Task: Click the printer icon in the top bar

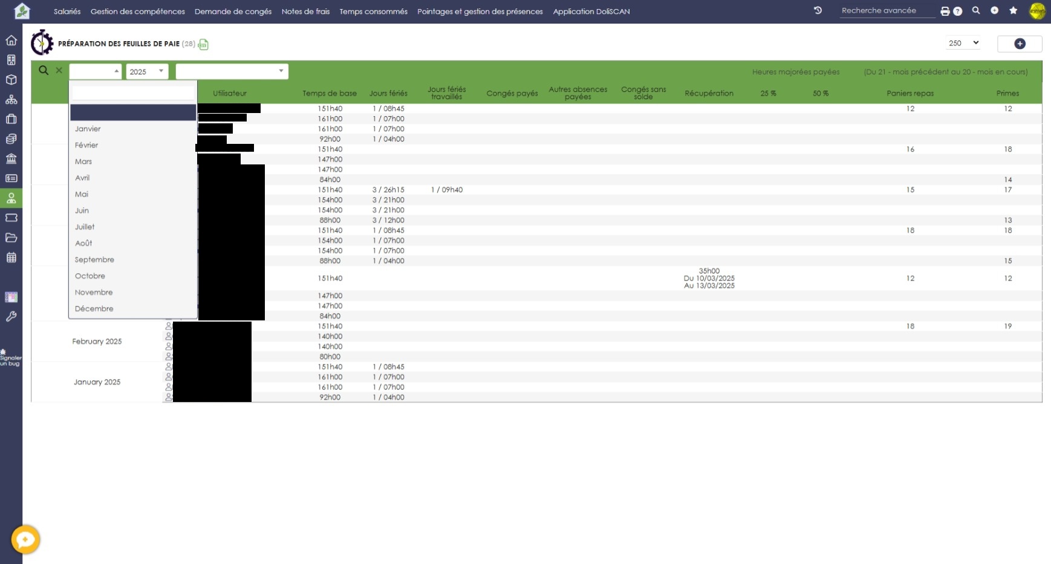Action: [945, 11]
